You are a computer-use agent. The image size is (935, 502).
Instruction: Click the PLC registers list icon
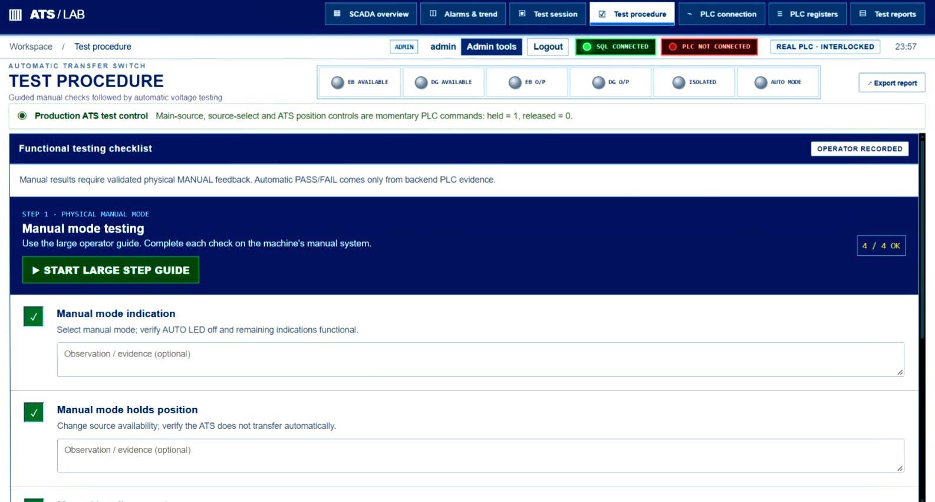(779, 14)
